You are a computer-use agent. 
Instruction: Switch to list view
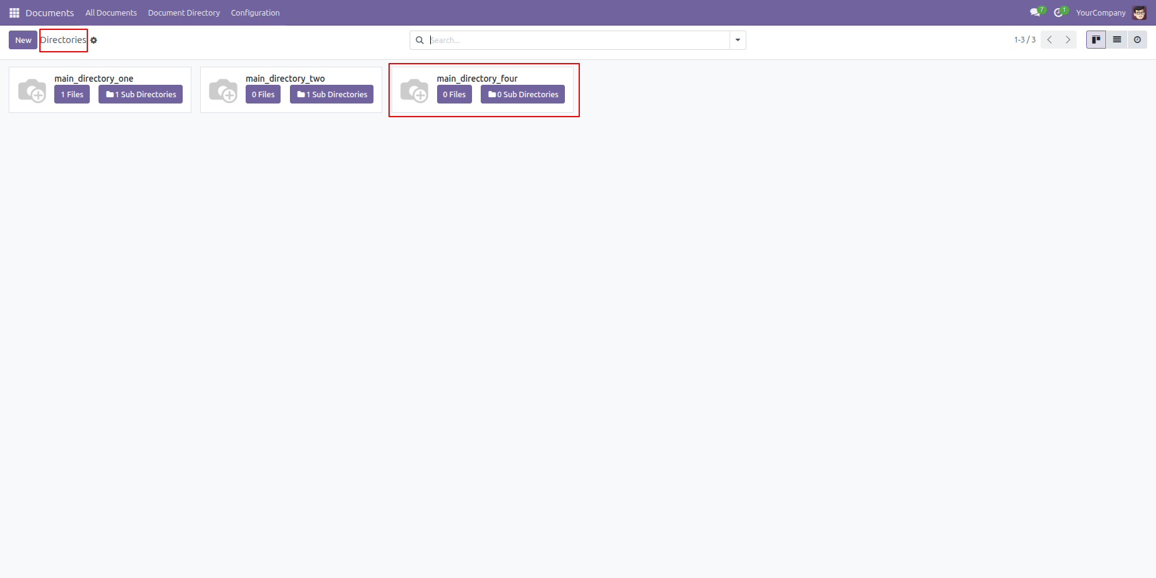tap(1117, 40)
